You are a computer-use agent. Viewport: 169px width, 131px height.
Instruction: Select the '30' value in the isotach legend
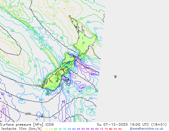click(65, 129)
